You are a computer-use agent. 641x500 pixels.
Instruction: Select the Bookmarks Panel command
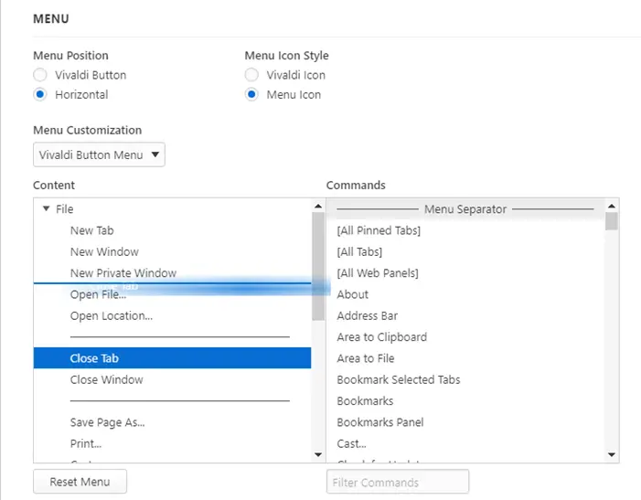(465, 422)
